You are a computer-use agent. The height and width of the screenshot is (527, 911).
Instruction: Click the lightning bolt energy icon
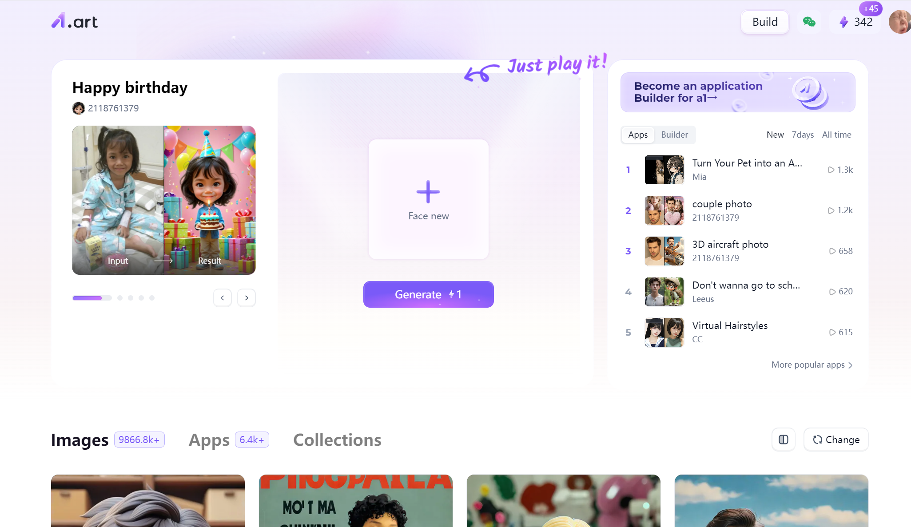[843, 21]
